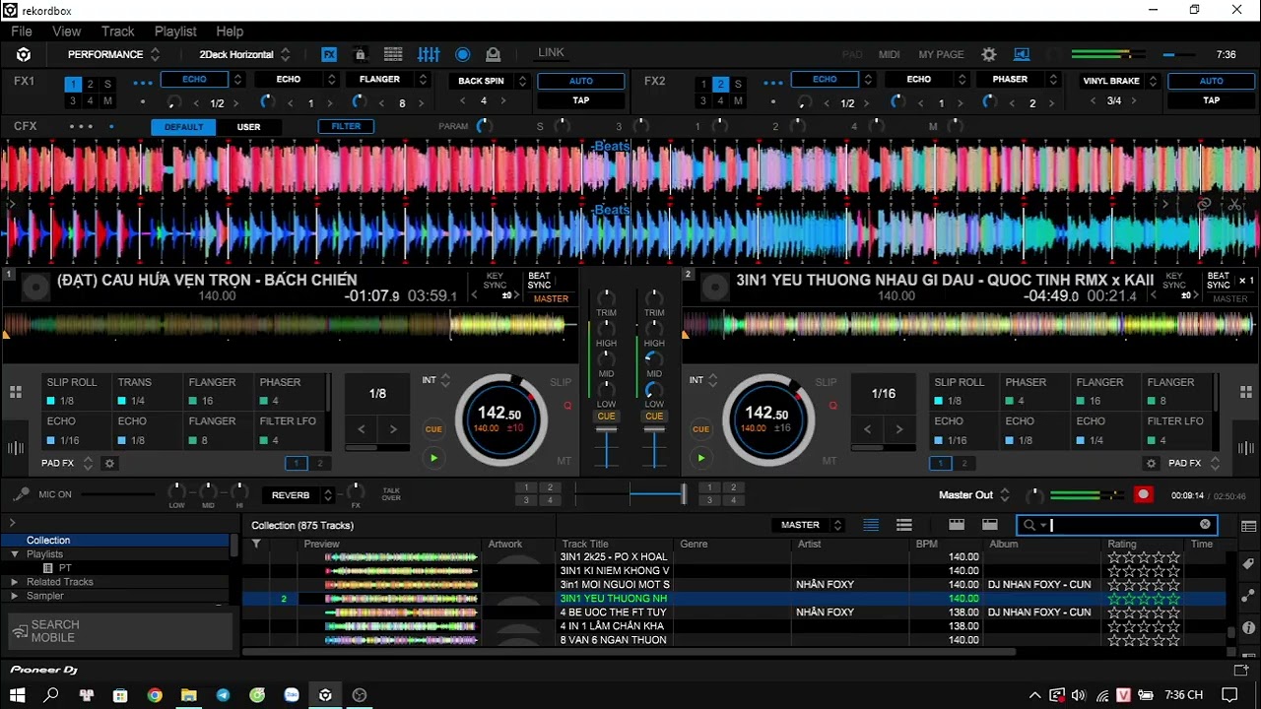Enable deck 2 mixer channel CUE

[x=654, y=417]
